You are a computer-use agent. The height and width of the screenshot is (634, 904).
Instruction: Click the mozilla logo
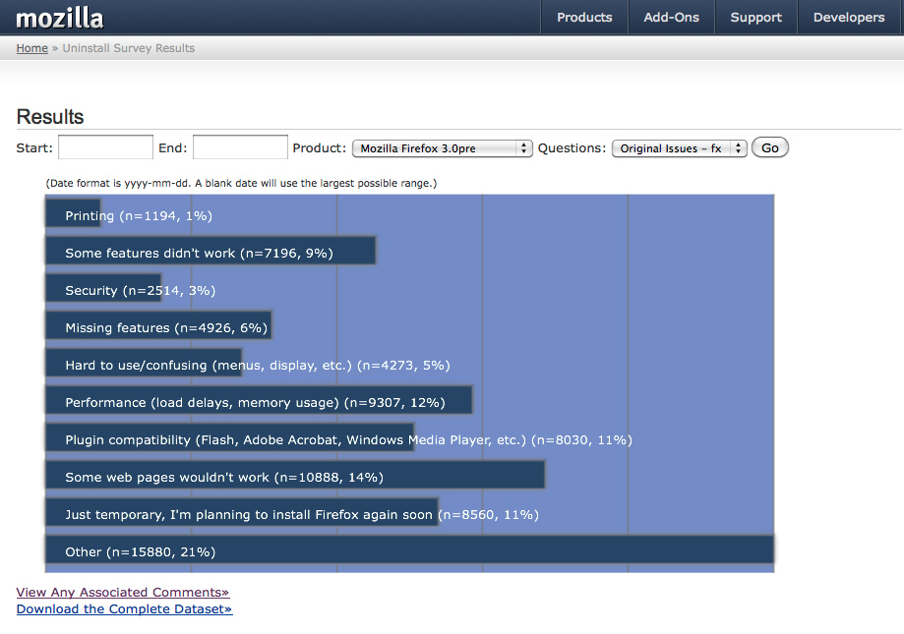(x=59, y=19)
